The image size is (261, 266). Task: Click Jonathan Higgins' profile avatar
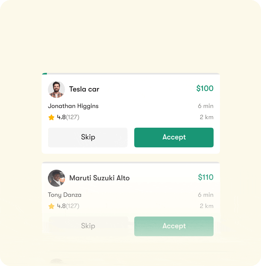[x=56, y=89]
